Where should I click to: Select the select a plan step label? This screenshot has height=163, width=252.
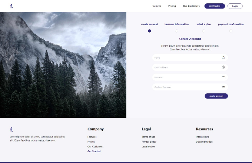coord(203,24)
